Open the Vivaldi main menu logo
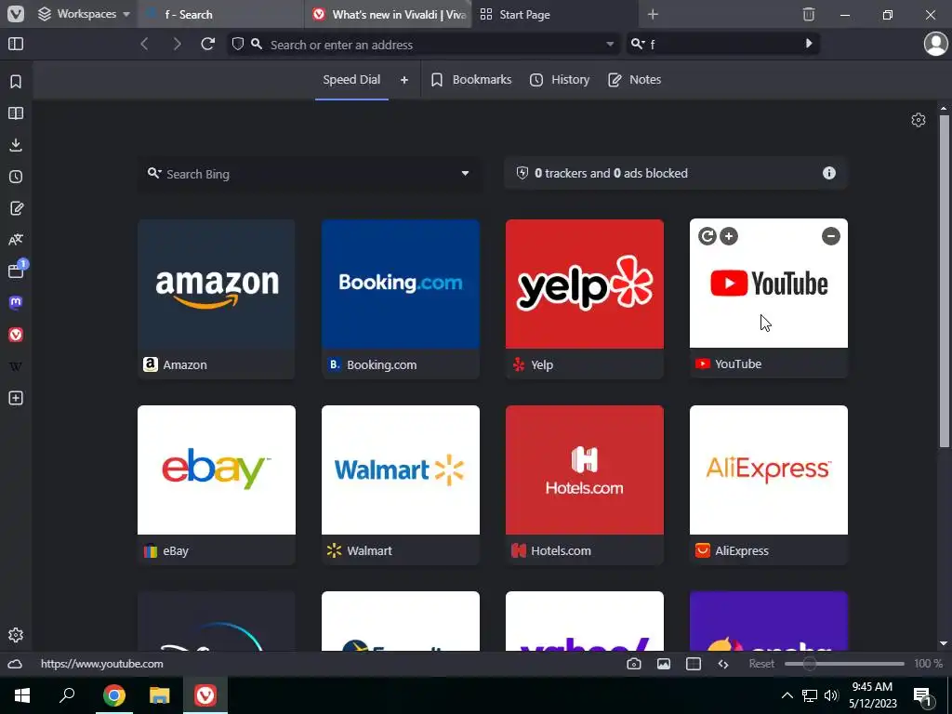The width and height of the screenshot is (952, 714). click(x=16, y=14)
